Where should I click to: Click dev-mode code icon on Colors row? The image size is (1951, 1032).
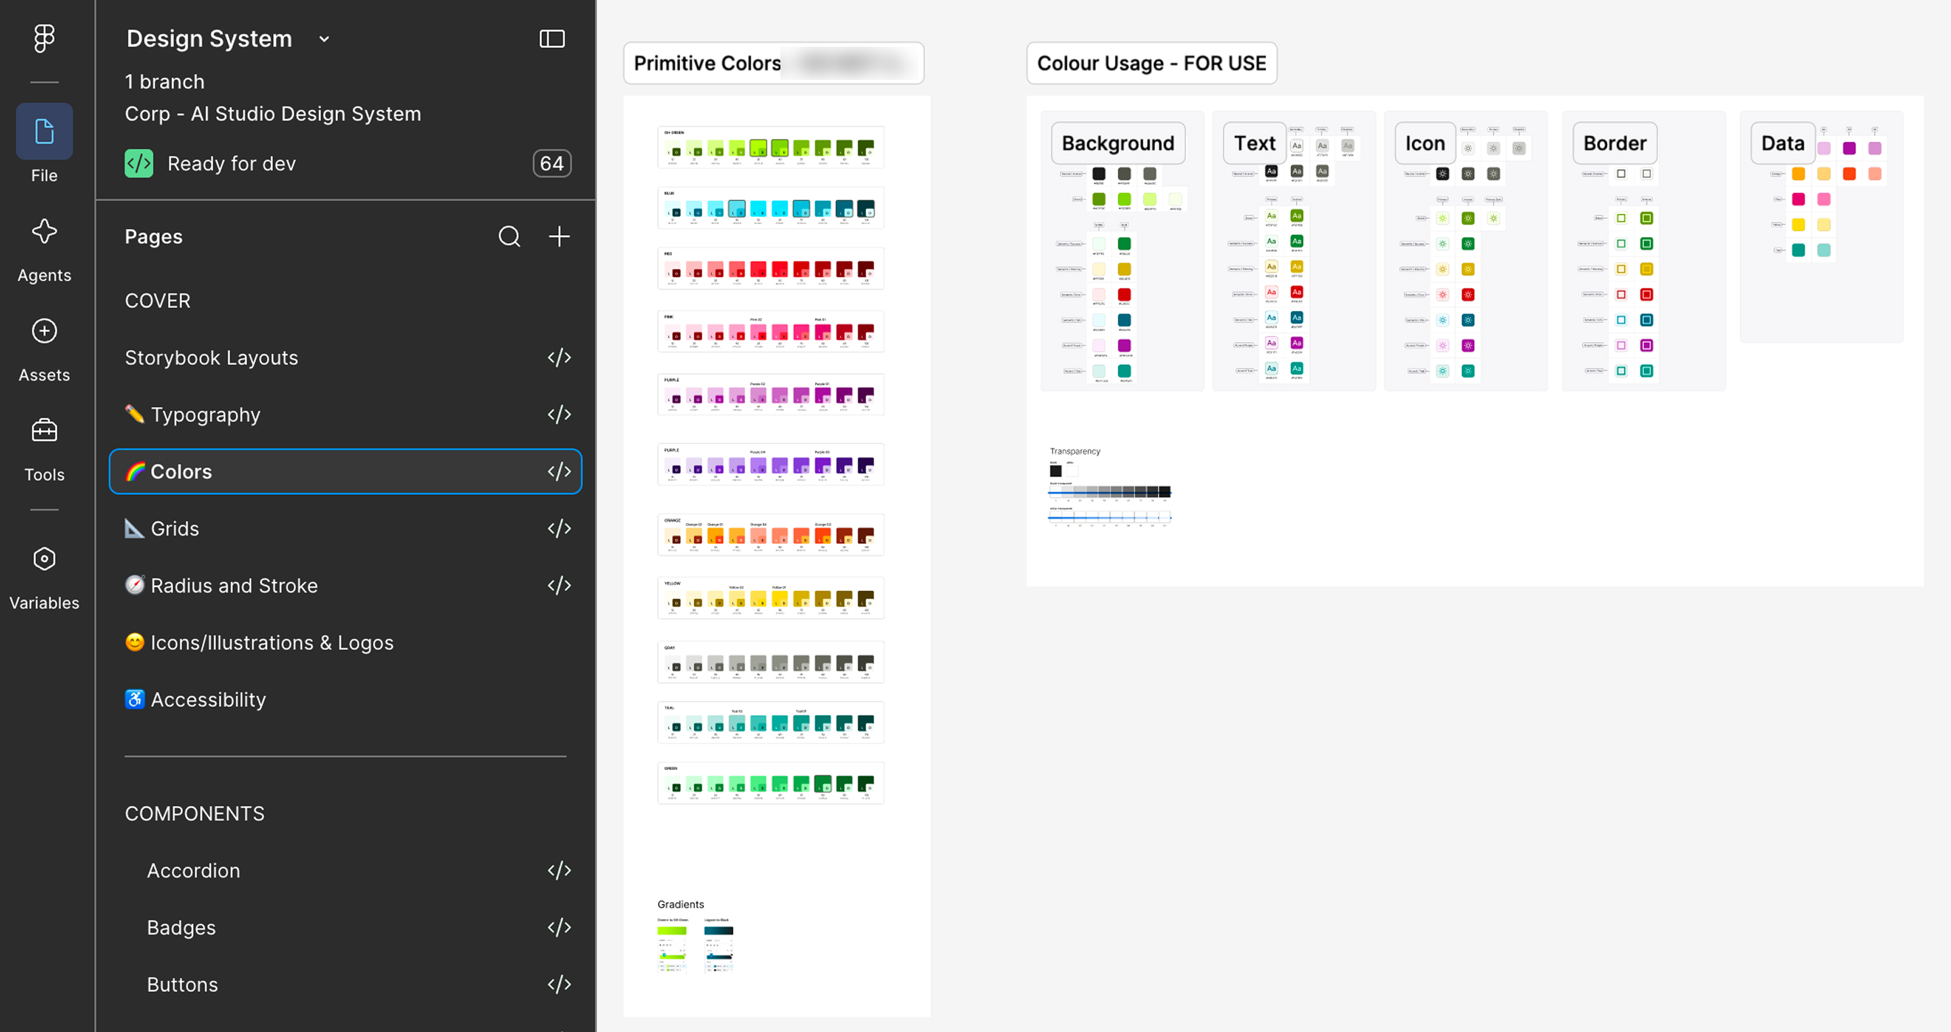(559, 471)
